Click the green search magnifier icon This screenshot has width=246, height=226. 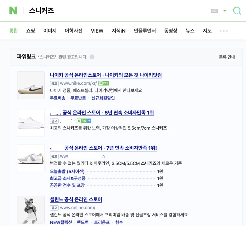point(237,11)
